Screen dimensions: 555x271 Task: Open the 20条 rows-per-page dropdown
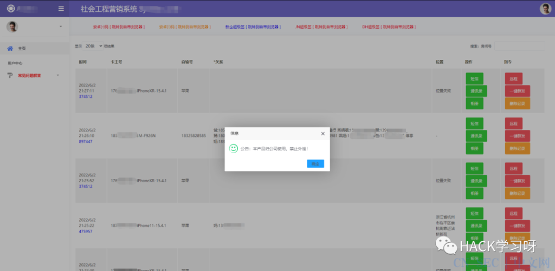pyautogui.click(x=93, y=46)
